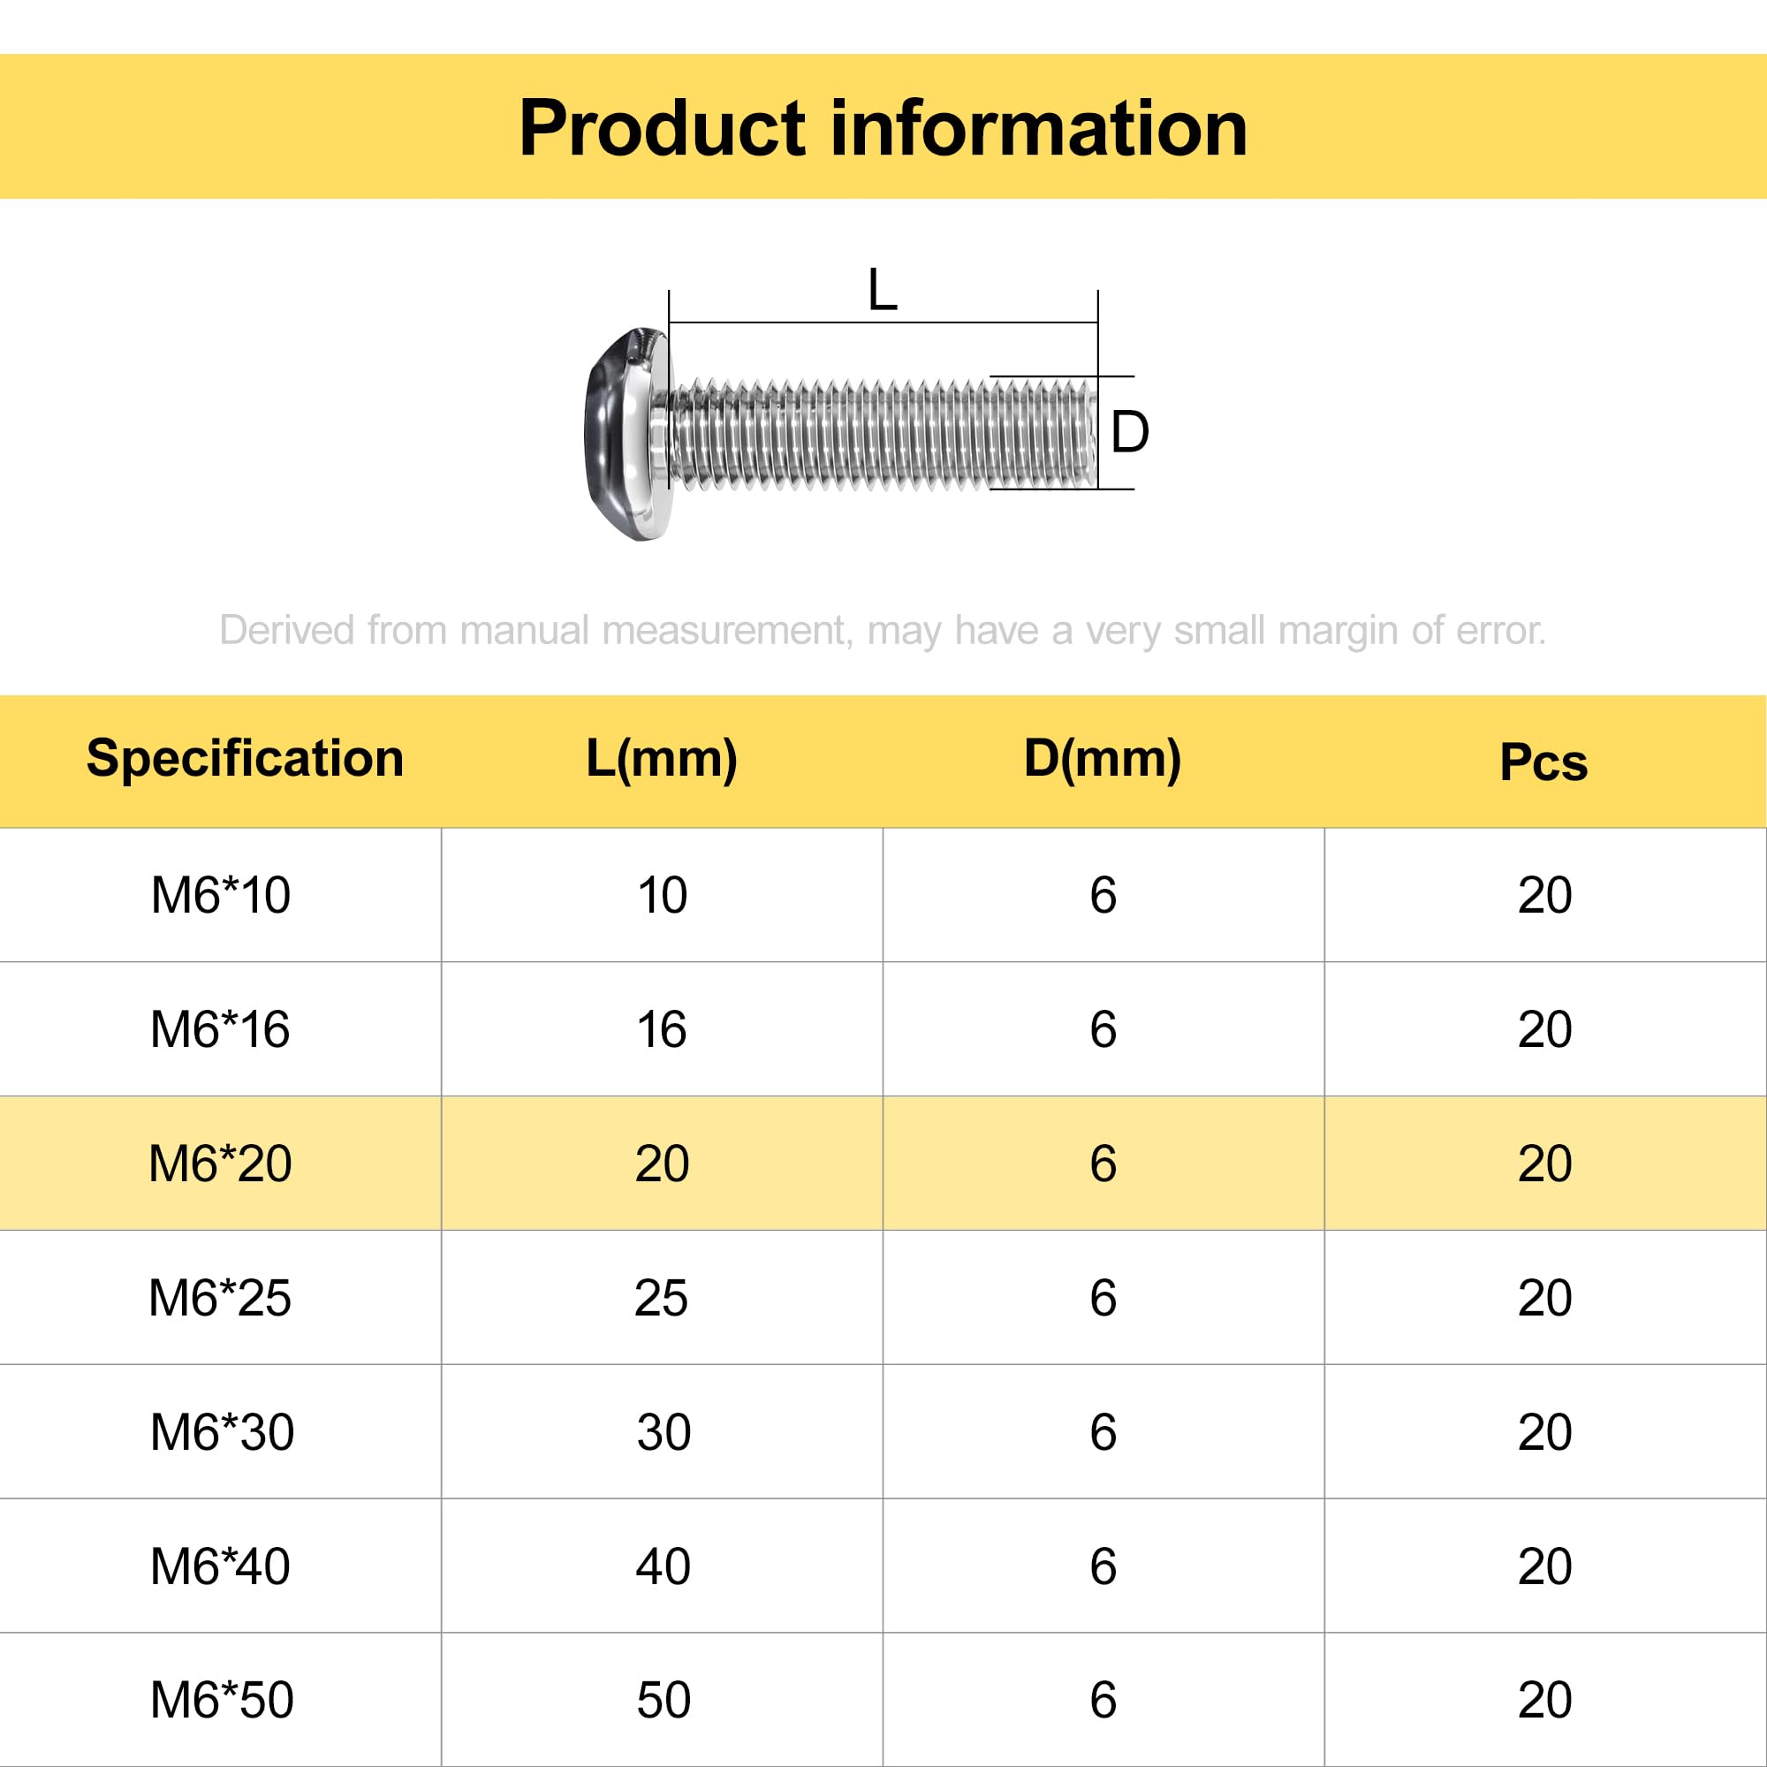
Task: Select the M6*10 specification cell
Action: coord(220,894)
